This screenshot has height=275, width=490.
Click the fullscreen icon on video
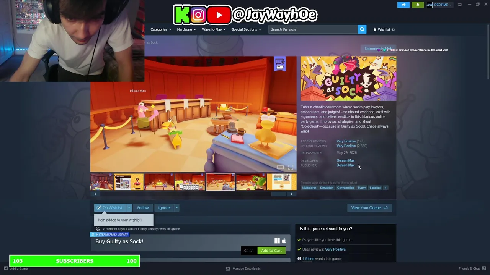point(291,167)
